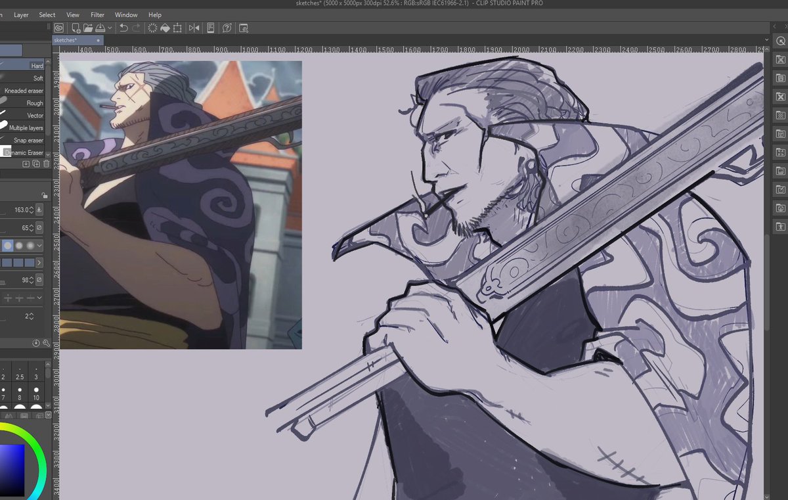The height and width of the screenshot is (500, 788).
Task: Delete sub tool with trash icon
Action: [46, 164]
